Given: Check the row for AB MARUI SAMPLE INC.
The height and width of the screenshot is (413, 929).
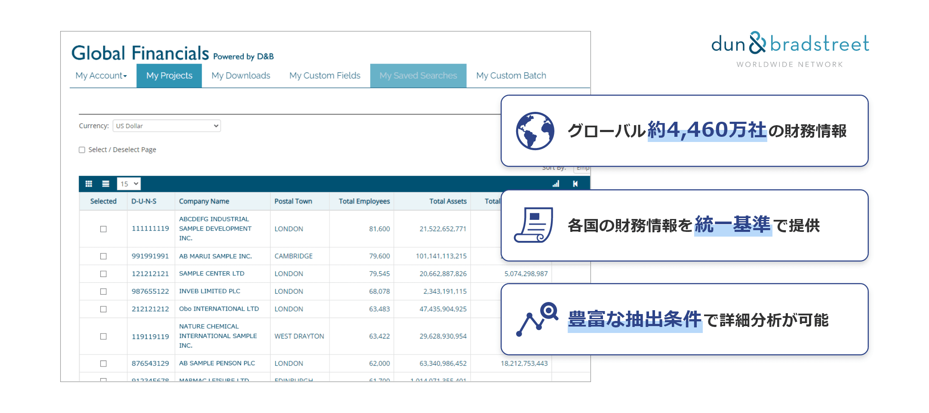Looking at the screenshot, I should [103, 256].
